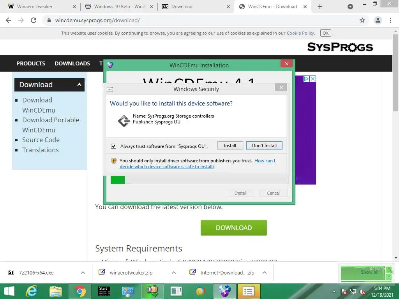Screen dimensions: 399x299
Task: Click the winaerotweaker.zip download item
Action: (131, 273)
